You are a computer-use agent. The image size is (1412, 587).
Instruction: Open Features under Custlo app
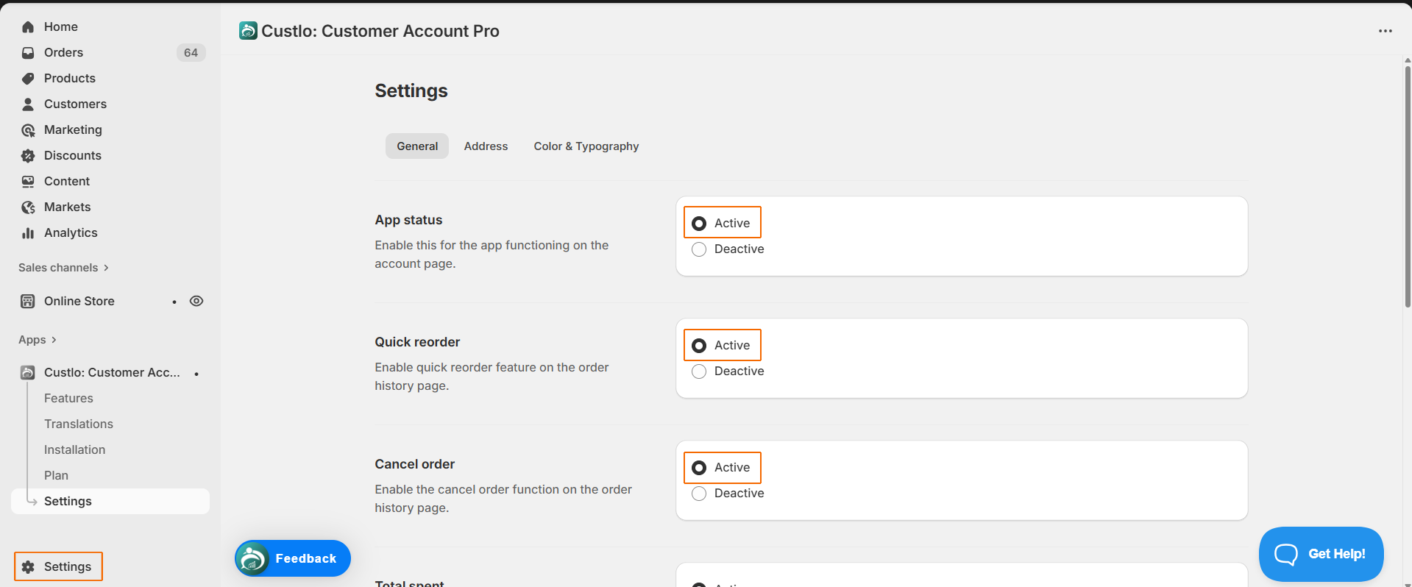[68, 398]
